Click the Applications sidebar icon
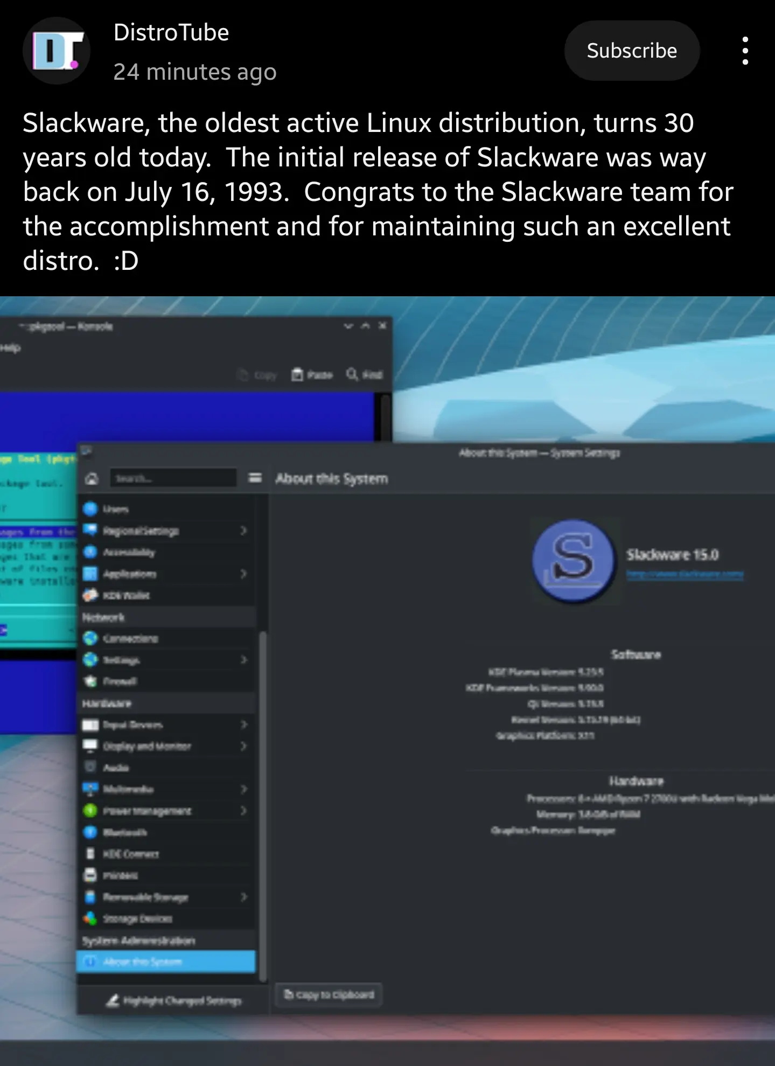 click(x=90, y=573)
